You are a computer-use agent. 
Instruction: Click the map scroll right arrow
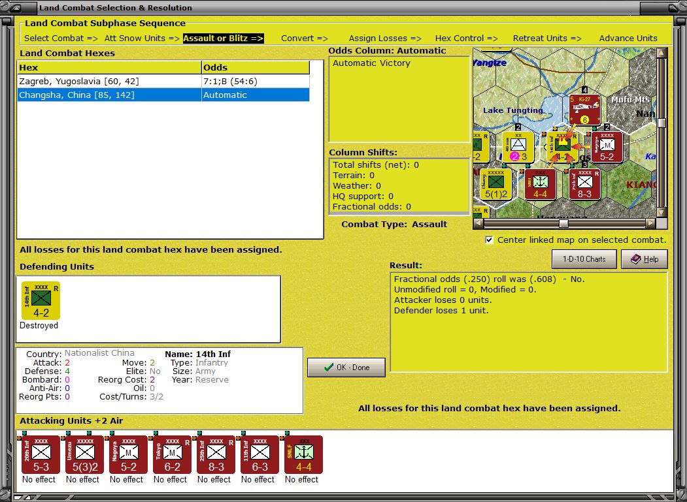[x=650, y=224]
